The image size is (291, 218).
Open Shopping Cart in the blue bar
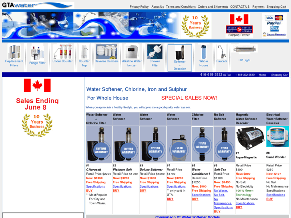tap(280, 75)
